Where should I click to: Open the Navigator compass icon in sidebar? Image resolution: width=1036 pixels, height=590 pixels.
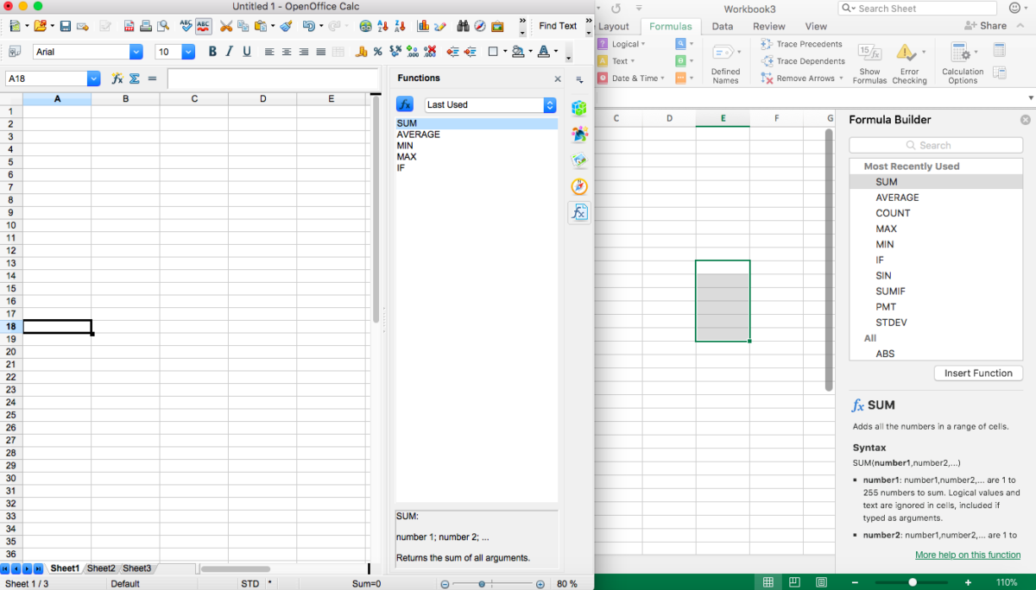click(579, 186)
